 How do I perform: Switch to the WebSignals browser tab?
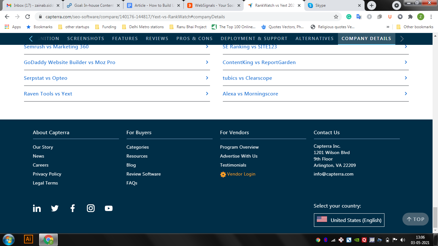(x=213, y=5)
